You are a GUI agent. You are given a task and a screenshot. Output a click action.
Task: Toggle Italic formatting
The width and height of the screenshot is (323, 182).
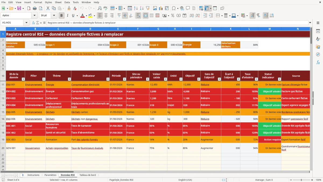68,16
